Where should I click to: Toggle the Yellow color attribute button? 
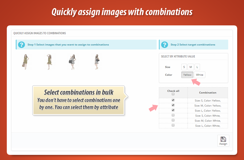click(187, 75)
